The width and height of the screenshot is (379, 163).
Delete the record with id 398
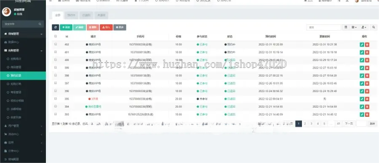click(367, 76)
